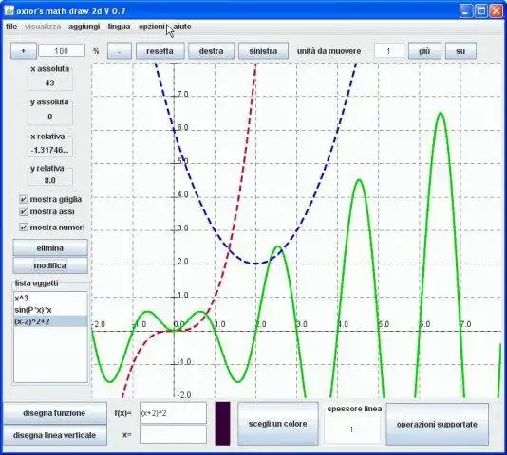
Task: Click the x relativa value -1.31746...
Action: 49,150
